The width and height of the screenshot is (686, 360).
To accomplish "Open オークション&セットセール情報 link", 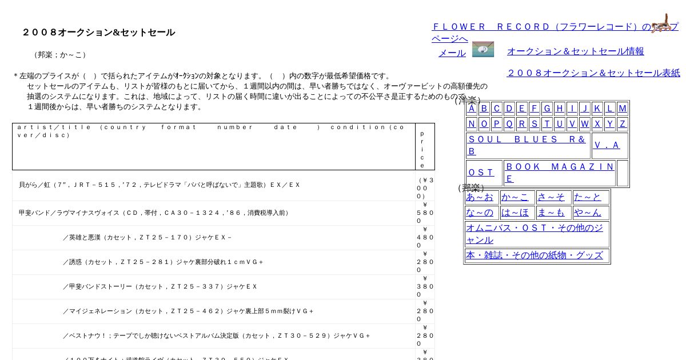I will point(576,51).
